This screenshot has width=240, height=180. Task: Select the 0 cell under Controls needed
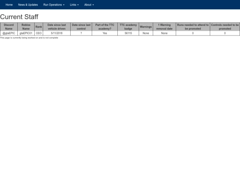click(225, 33)
